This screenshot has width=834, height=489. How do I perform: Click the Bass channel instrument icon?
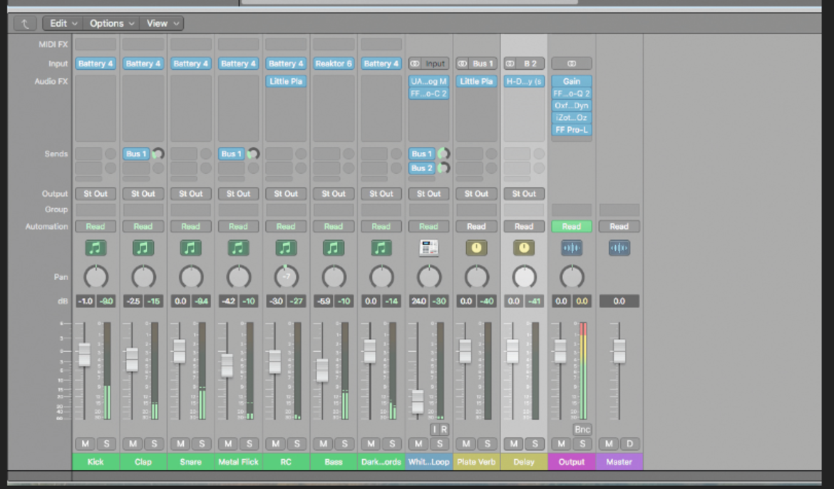[x=334, y=248]
